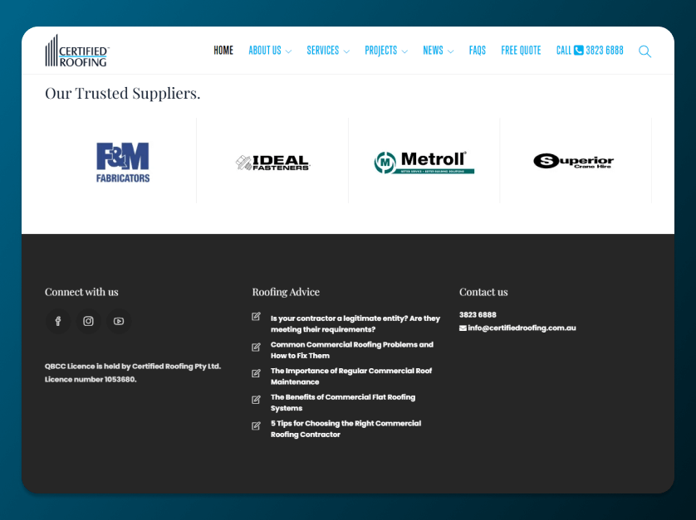Click the Certified Roofing logo
The height and width of the screenshot is (520, 696).
tap(77, 51)
